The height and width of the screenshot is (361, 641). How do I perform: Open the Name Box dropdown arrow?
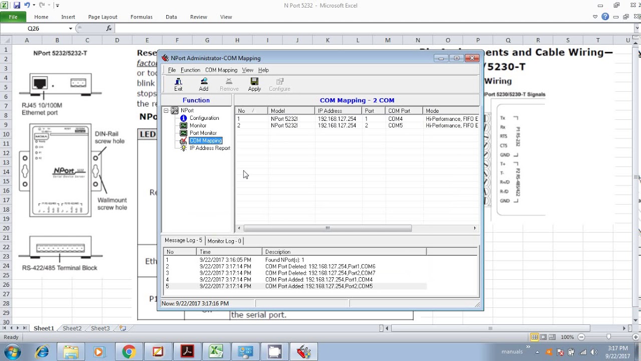click(x=71, y=29)
